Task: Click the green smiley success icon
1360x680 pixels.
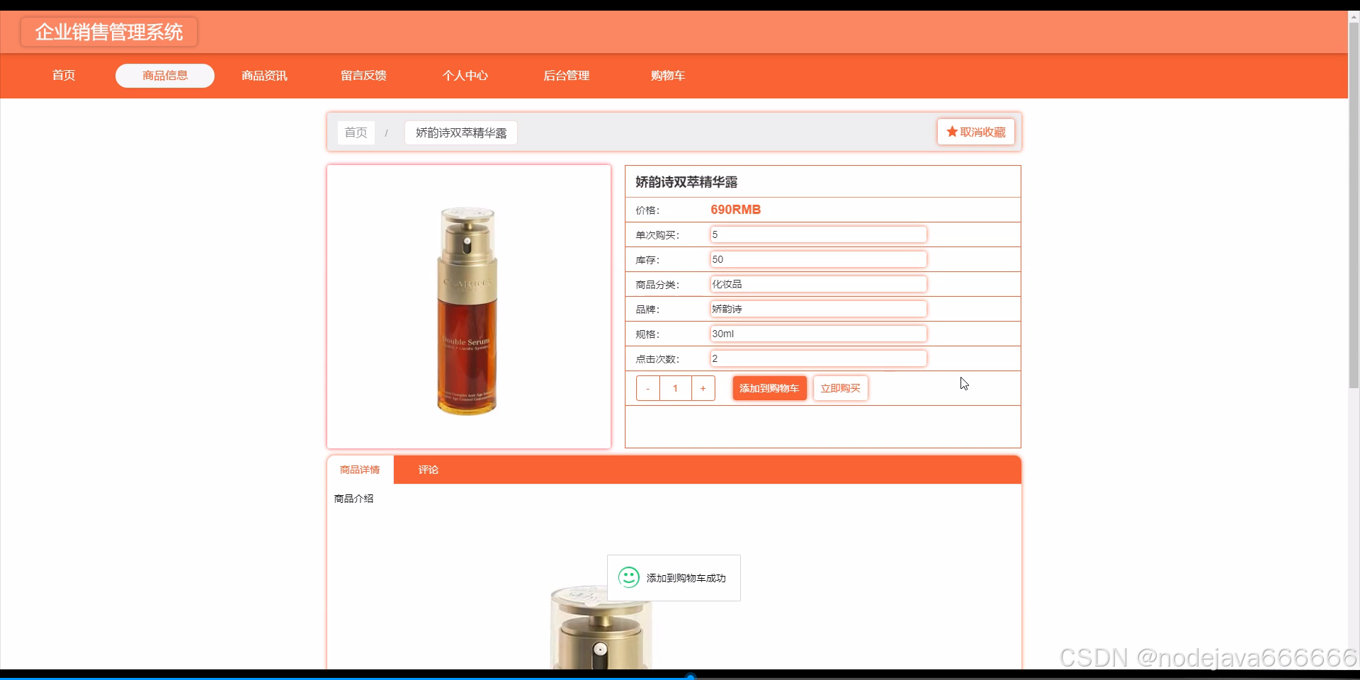Action: click(x=628, y=577)
